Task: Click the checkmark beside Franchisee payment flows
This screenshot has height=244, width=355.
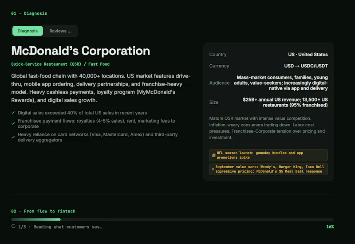Action: pos(13,124)
